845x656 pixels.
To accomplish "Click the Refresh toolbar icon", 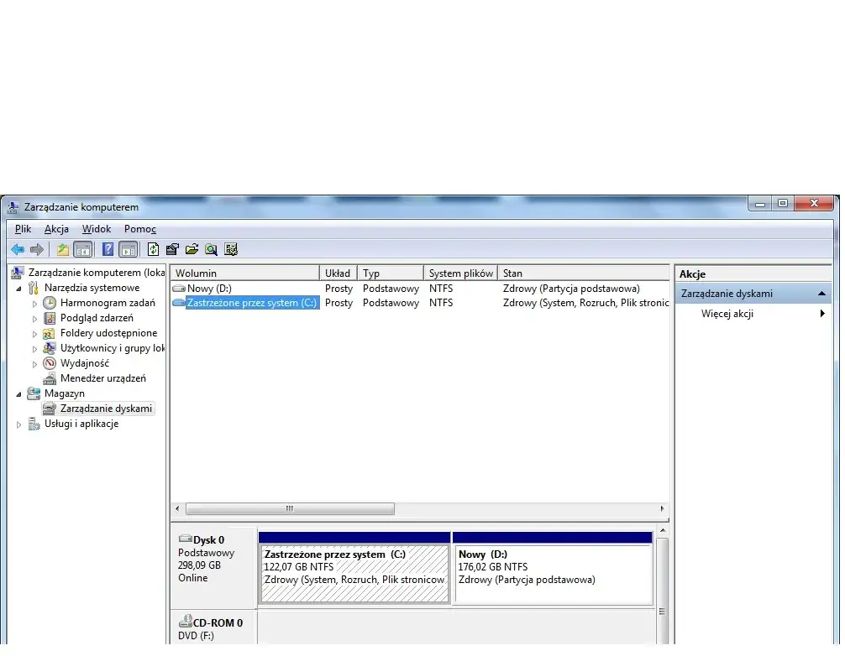I will coord(154,249).
